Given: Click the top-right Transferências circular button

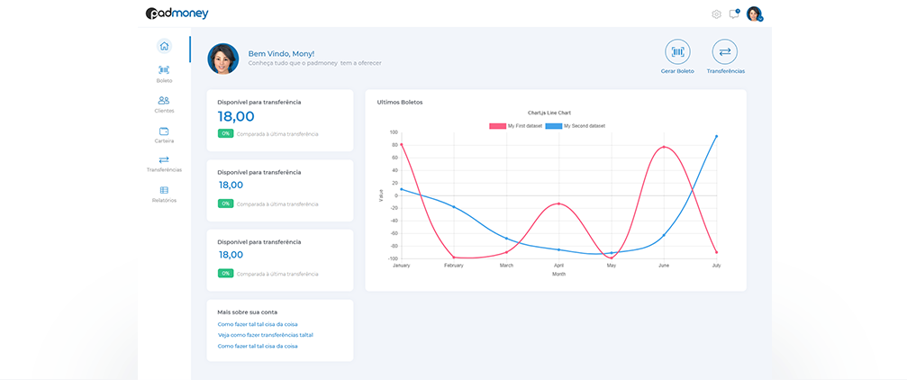Looking at the screenshot, I should pos(725,52).
